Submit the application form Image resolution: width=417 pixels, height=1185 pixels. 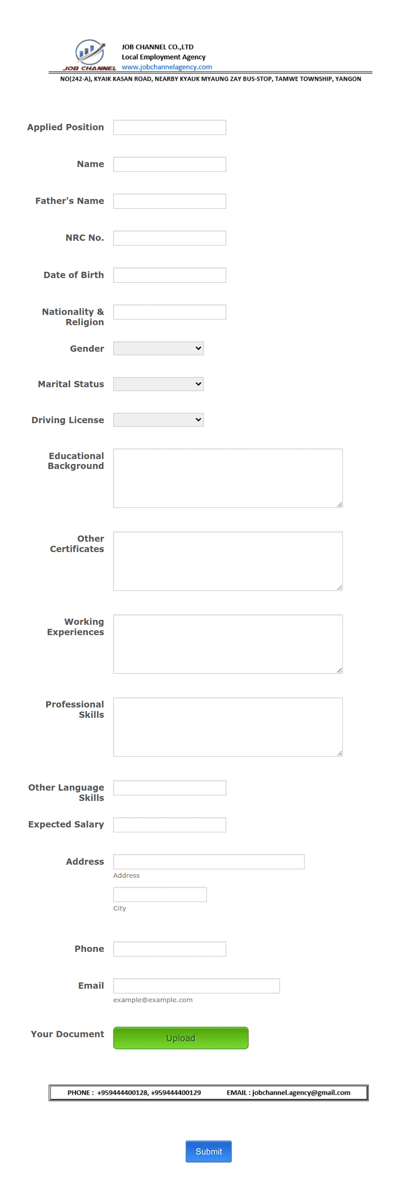208,1151
